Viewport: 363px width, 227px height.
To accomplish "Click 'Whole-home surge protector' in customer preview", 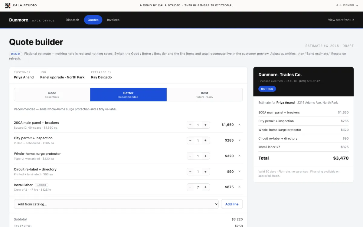I will click(x=280, y=130).
